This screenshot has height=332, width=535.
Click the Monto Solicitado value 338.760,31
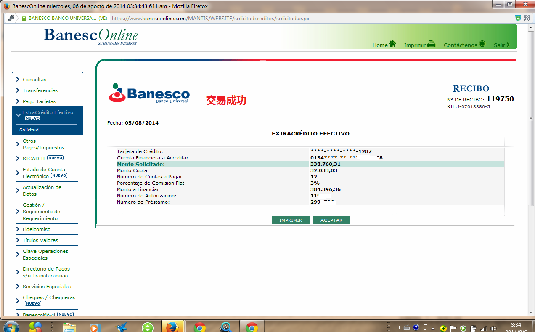pyautogui.click(x=326, y=164)
